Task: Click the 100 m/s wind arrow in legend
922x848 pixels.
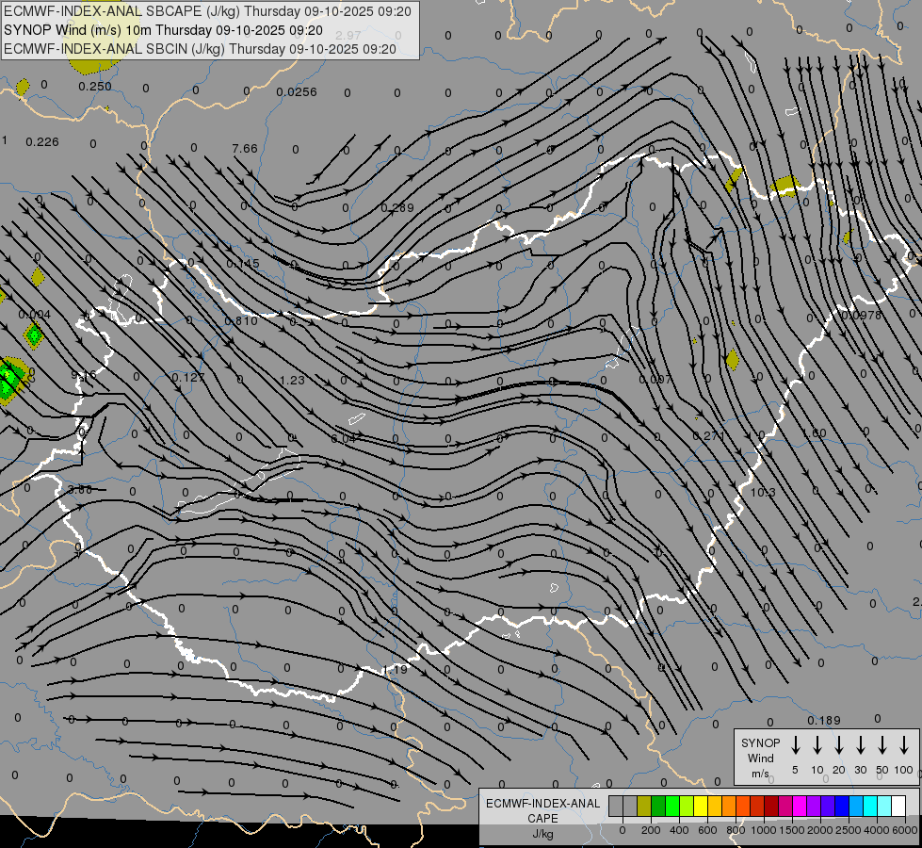Action: coord(904,745)
